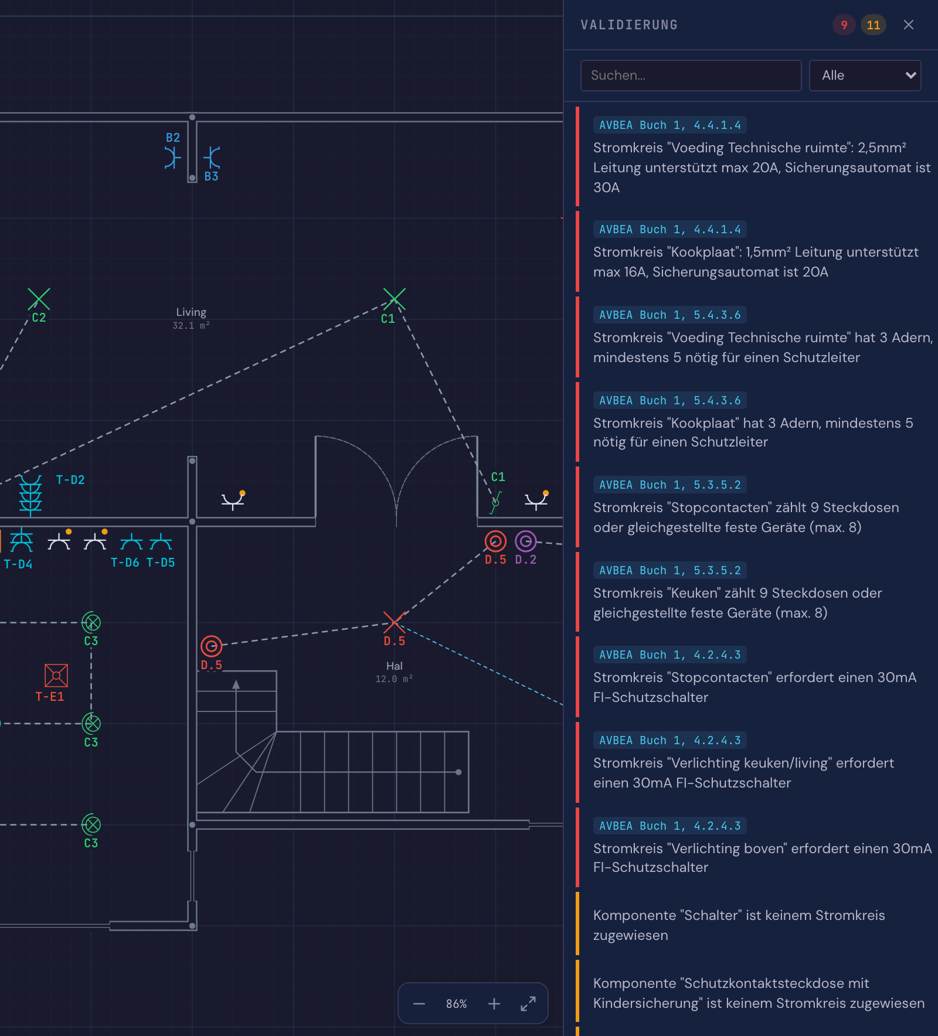Viewport: 938px width, 1036px height.
Task: Click the red 9 errors badge
Action: click(844, 25)
